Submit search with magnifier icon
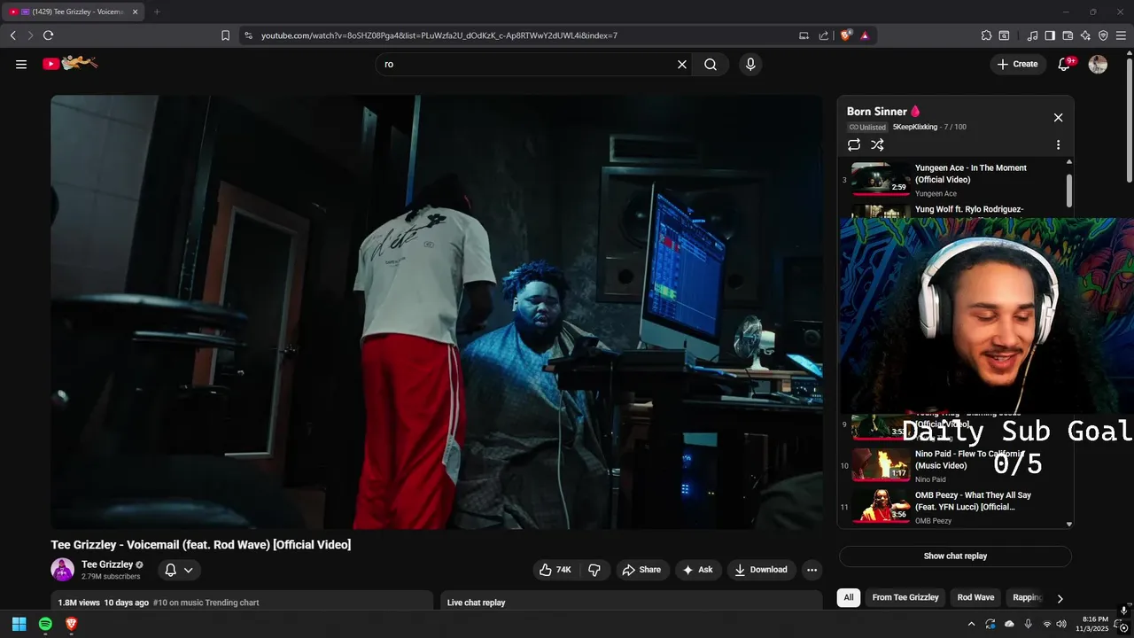The height and width of the screenshot is (638, 1134). (711, 64)
